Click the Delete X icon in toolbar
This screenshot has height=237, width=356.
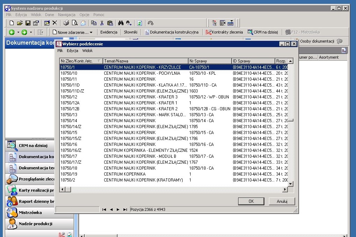(x=55, y=23)
